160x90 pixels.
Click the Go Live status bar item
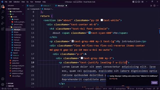pyautogui.click(x=131, y=88)
